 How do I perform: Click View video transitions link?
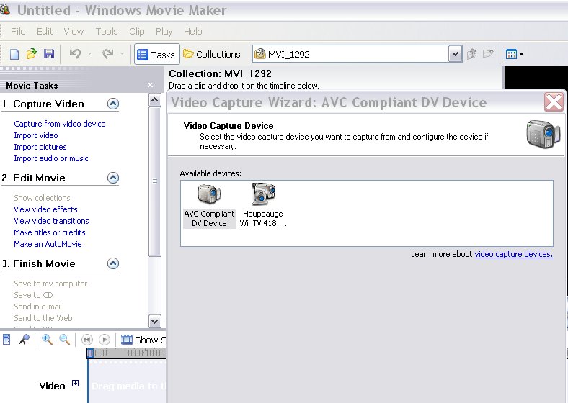pos(51,221)
